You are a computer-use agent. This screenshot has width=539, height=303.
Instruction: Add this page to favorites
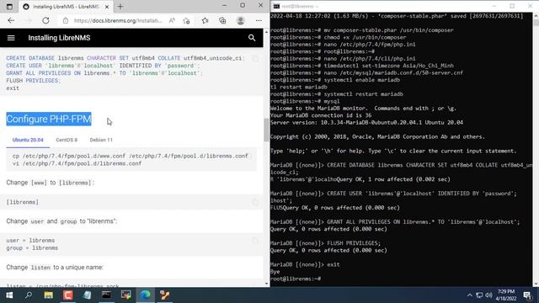pyautogui.click(x=187, y=20)
